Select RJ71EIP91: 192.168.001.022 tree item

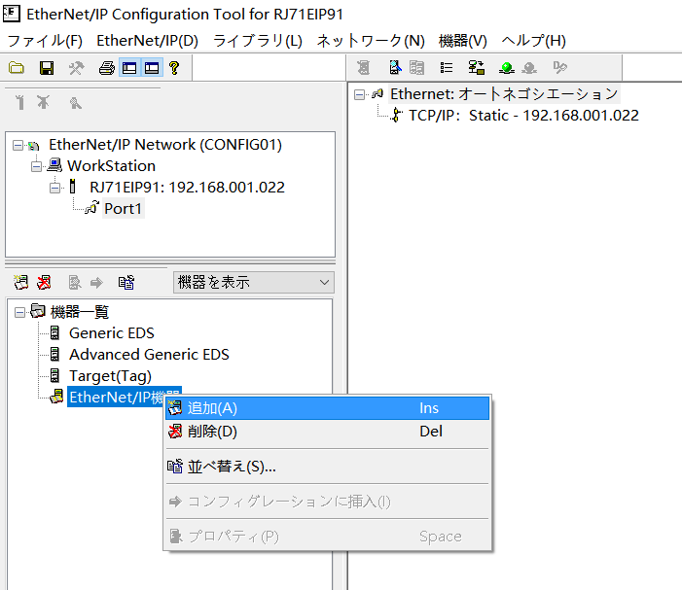pos(187,188)
